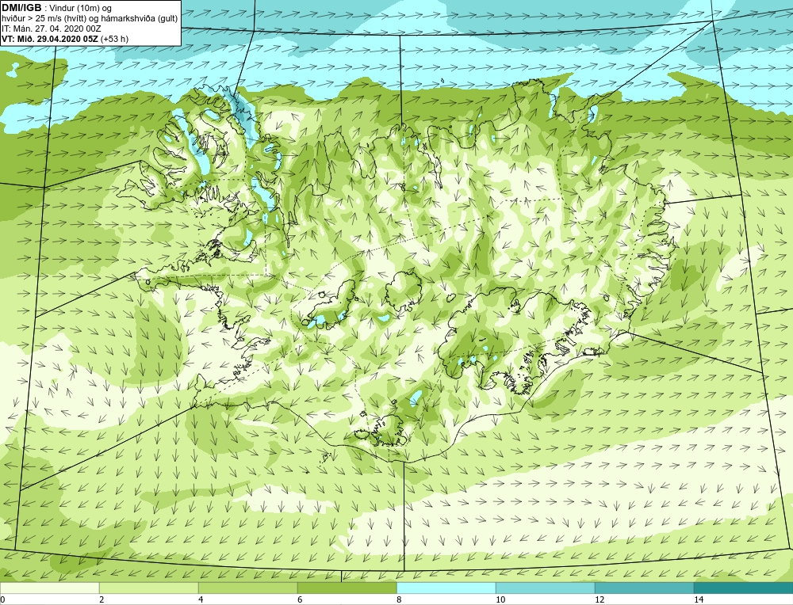
Task: Click the 2–4 m/s light green legend swatch
Action: click(x=149, y=588)
